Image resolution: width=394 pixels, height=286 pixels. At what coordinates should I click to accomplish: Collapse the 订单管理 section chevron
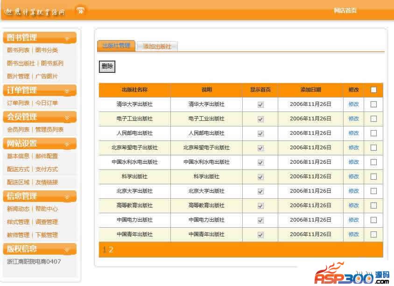click(67, 91)
